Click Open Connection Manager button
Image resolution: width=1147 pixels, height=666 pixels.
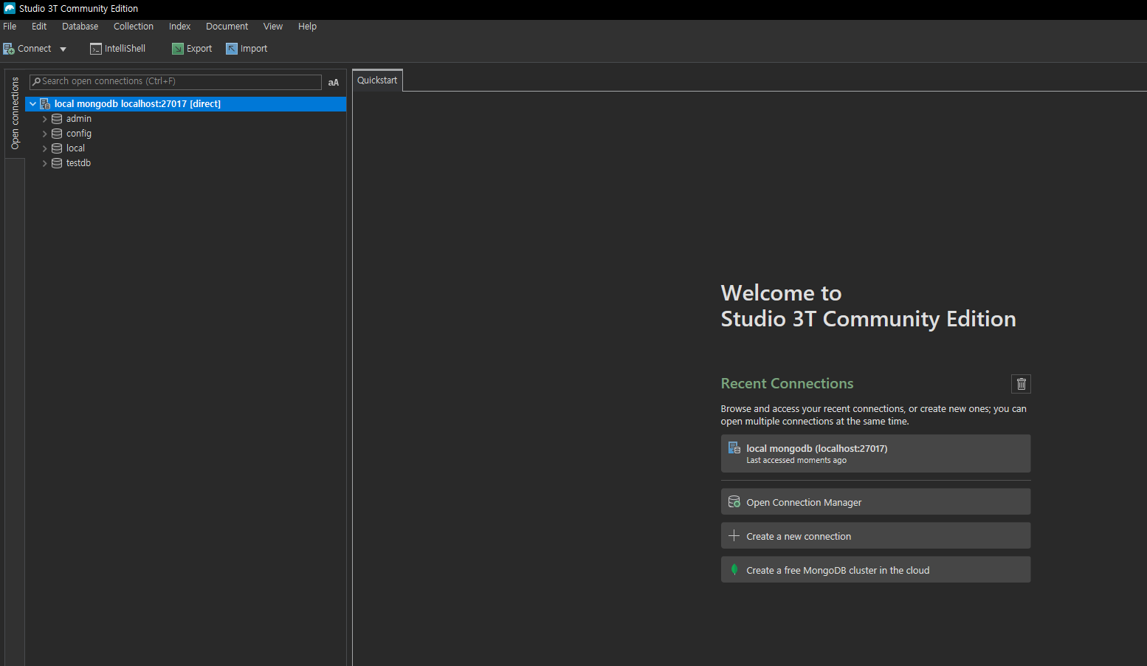coord(875,502)
